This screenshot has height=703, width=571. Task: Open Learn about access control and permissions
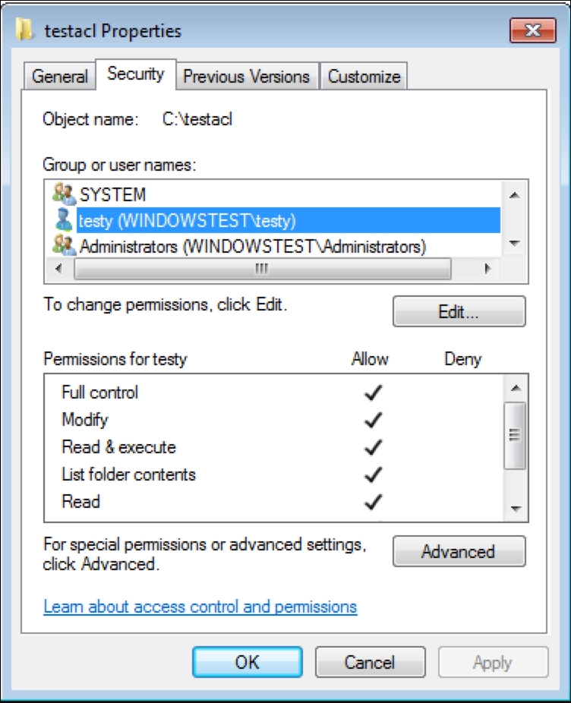pyautogui.click(x=200, y=607)
